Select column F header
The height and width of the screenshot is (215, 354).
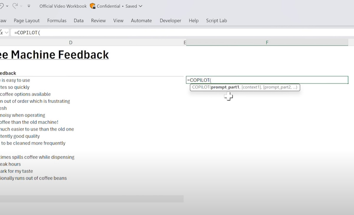(267, 43)
